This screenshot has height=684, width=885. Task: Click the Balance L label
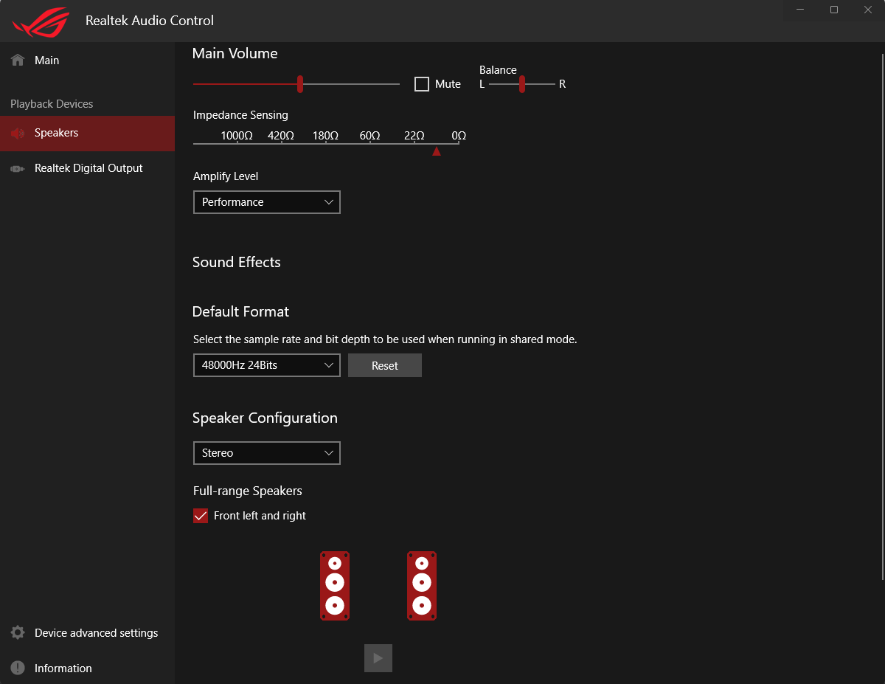coord(482,84)
